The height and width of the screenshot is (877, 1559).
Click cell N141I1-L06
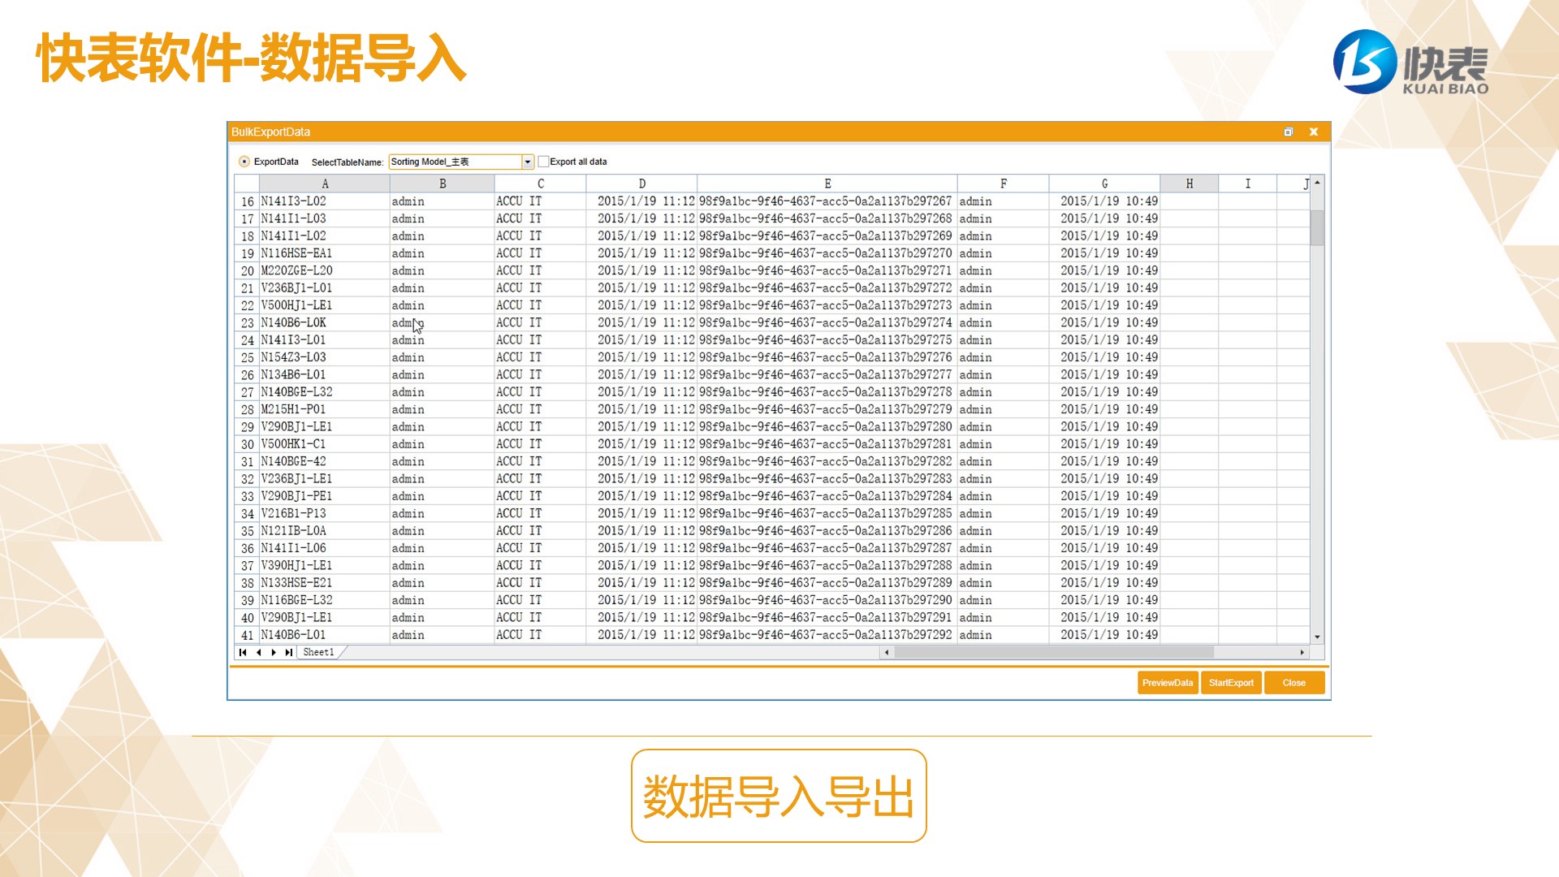325,548
